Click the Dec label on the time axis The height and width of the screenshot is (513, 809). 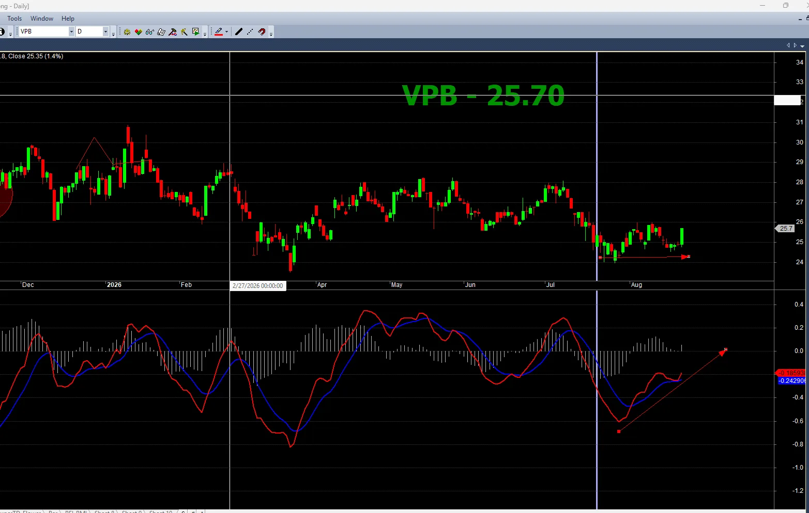point(28,285)
